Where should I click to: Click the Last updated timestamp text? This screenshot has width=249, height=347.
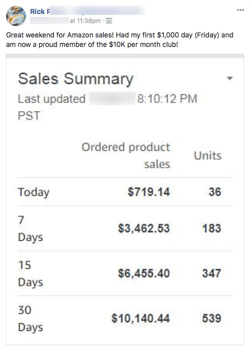[107, 107]
